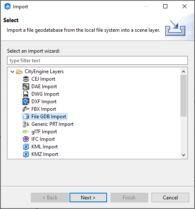This screenshot has width=195, height=209.
Task: Click the wizard list scroll down arrow
Action: point(183,155)
